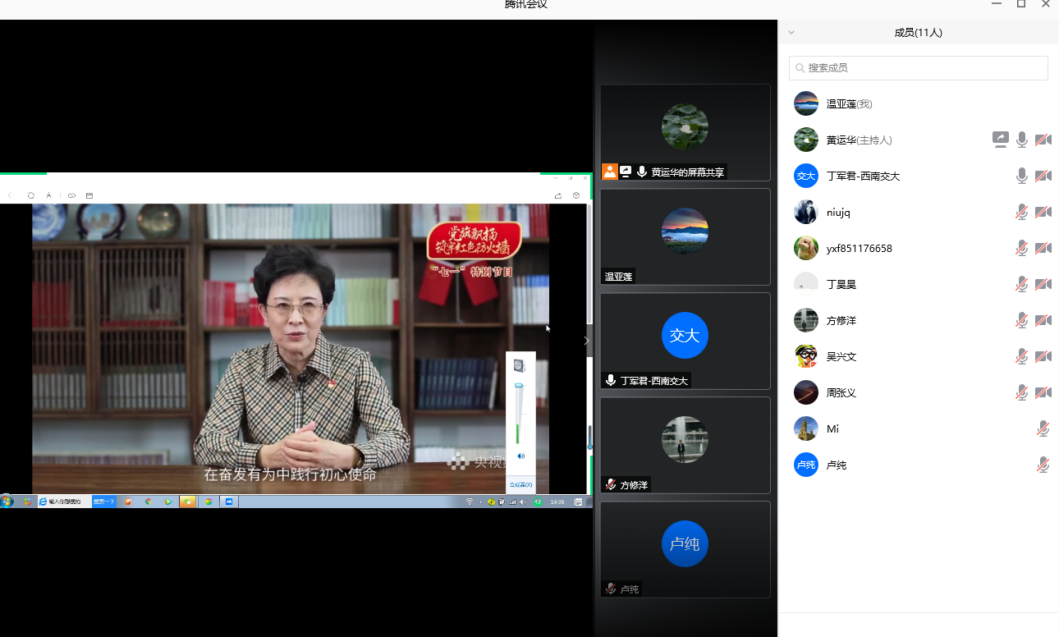The height and width of the screenshot is (637, 1059).
Task: Click the microphone icon next to 丁军君-西南交大
Action: coord(1021,176)
